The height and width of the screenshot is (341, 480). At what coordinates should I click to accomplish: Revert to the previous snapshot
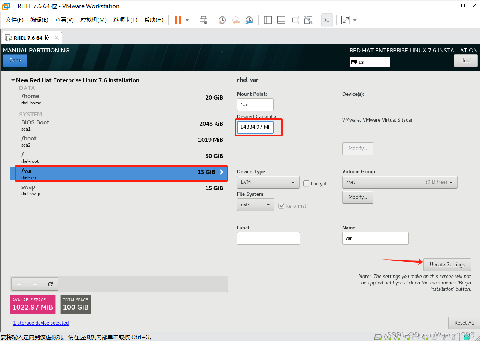pyautogui.click(x=236, y=20)
